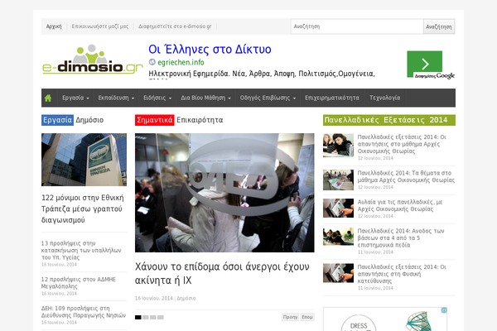497x331 pixels.
Task: Open Διαφημιστείτε στο e-dimosio.gr link
Action: pyautogui.click(x=175, y=26)
